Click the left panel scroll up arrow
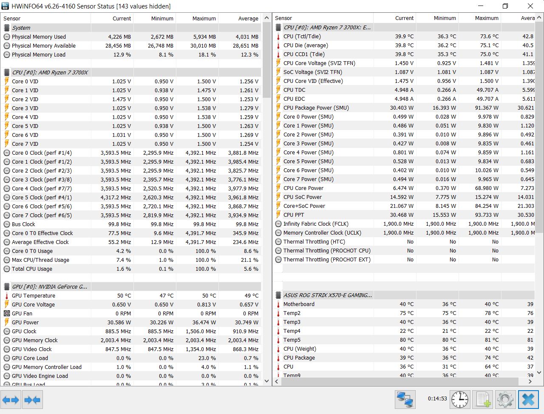This screenshot has height=414, width=544. 266,18
